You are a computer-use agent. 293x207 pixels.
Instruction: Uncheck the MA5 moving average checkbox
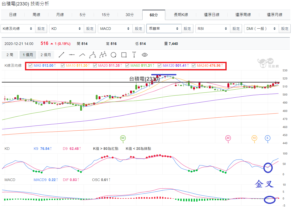tap(30, 65)
